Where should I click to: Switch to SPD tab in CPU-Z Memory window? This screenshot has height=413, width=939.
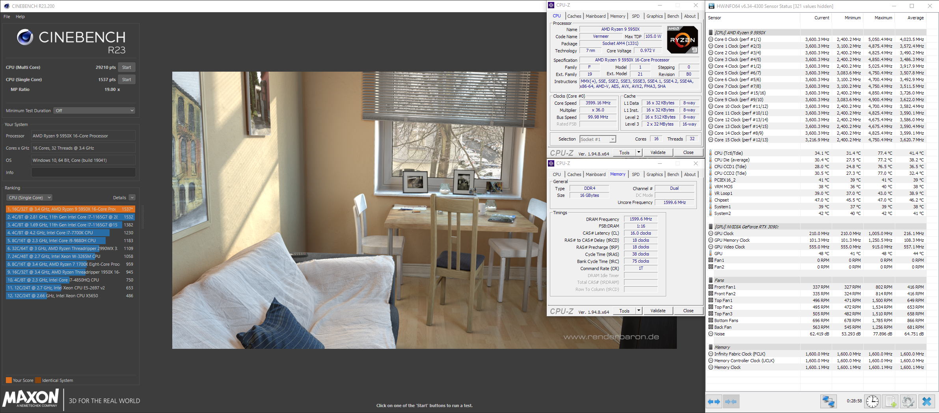(x=635, y=174)
